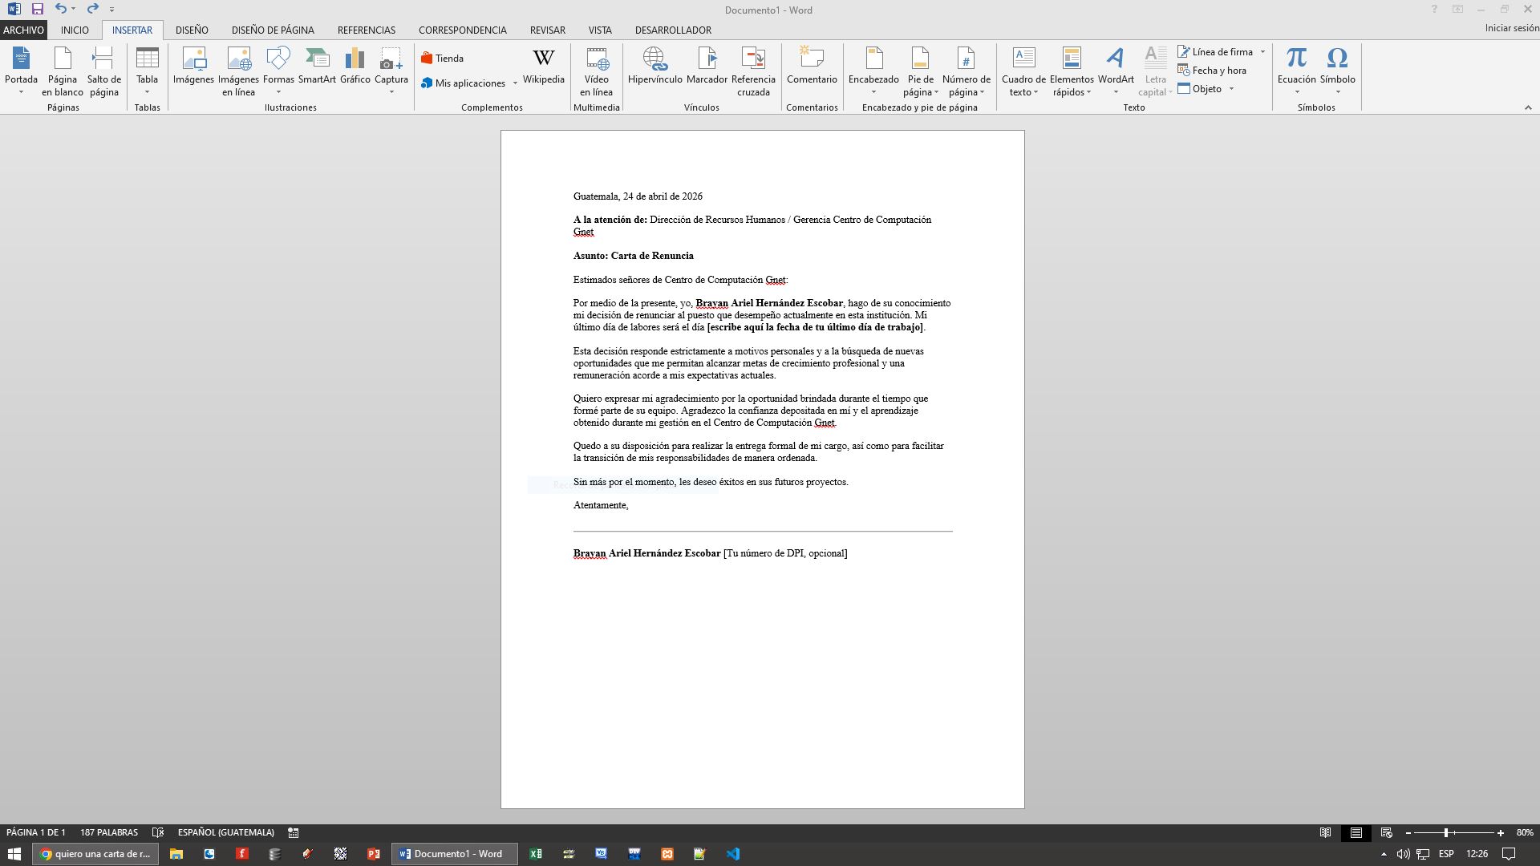Image resolution: width=1540 pixels, height=866 pixels.
Task: Switch to read mode view
Action: (1325, 832)
